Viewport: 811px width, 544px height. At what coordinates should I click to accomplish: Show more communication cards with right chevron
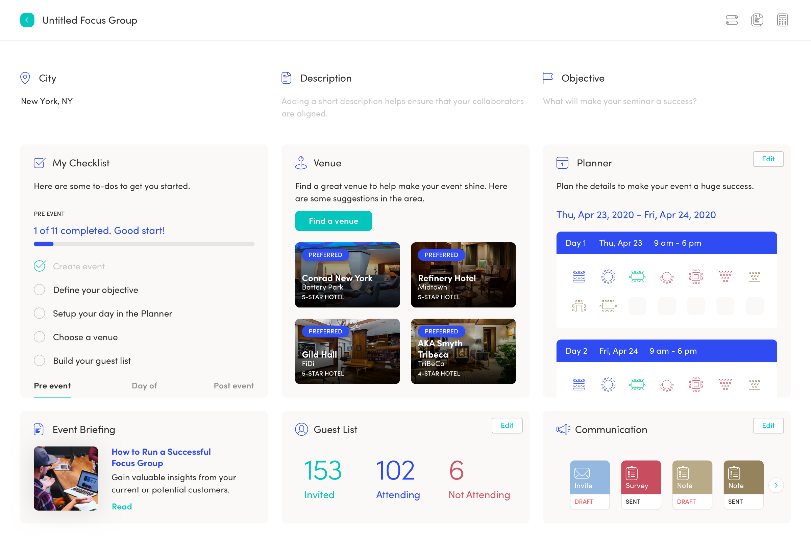[x=776, y=485]
